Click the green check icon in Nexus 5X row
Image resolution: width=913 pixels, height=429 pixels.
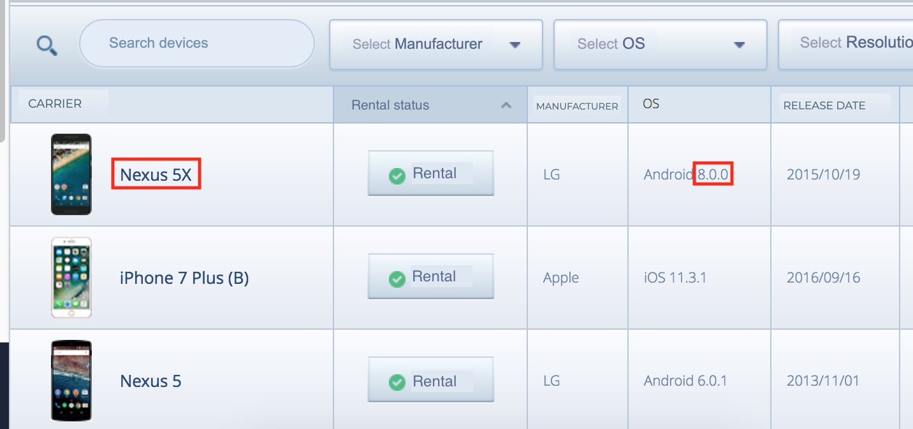397,176
